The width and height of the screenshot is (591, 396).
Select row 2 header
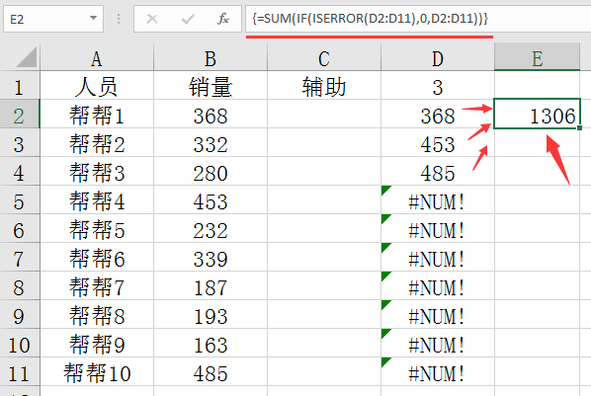(19, 115)
